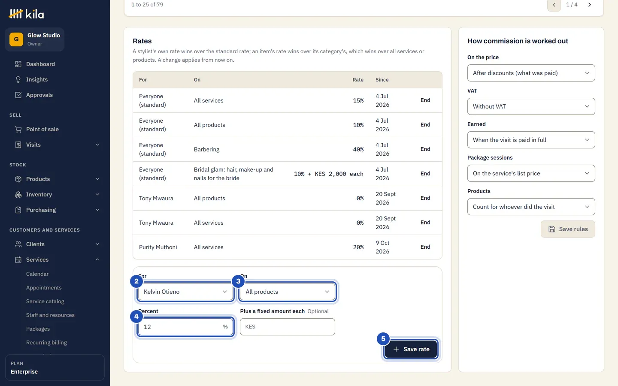
Task: Click the Save rules button
Action: 568,229
